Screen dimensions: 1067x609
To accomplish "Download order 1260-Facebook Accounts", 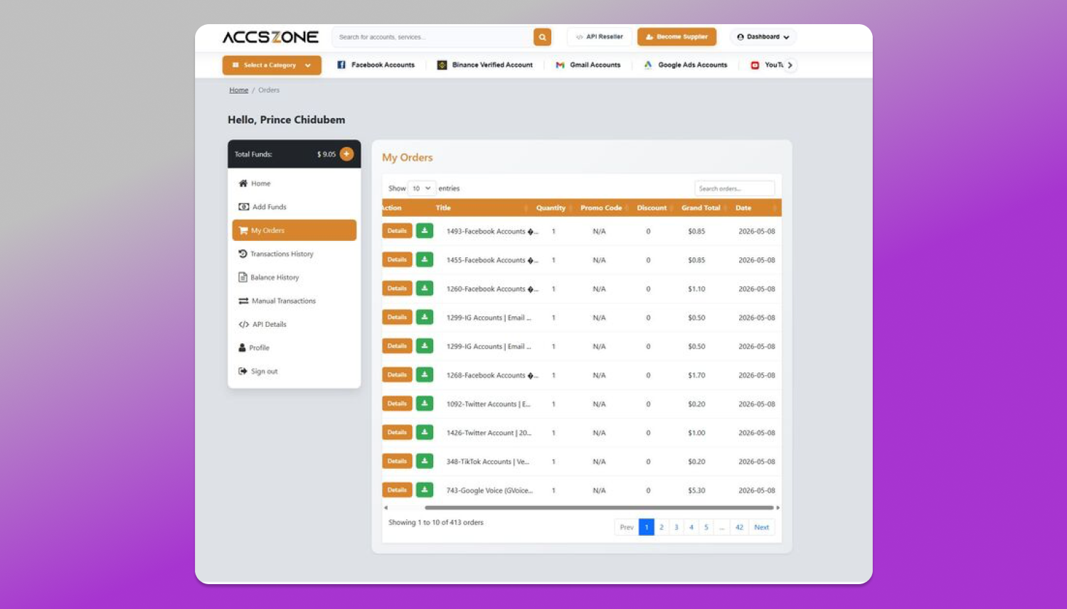I will (425, 289).
